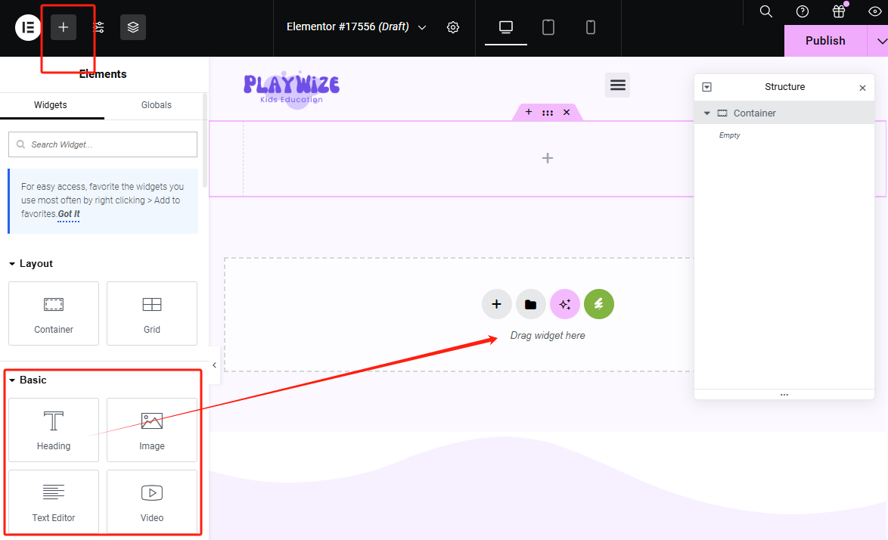888x540 pixels.
Task: Open the AI builder sparkle button
Action: click(564, 304)
